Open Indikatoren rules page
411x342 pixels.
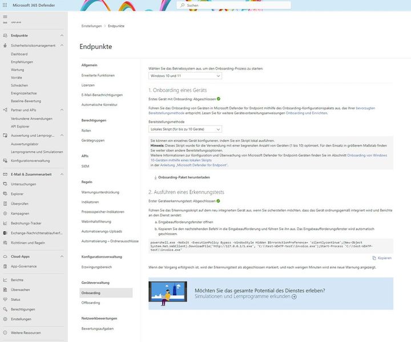point(90,202)
